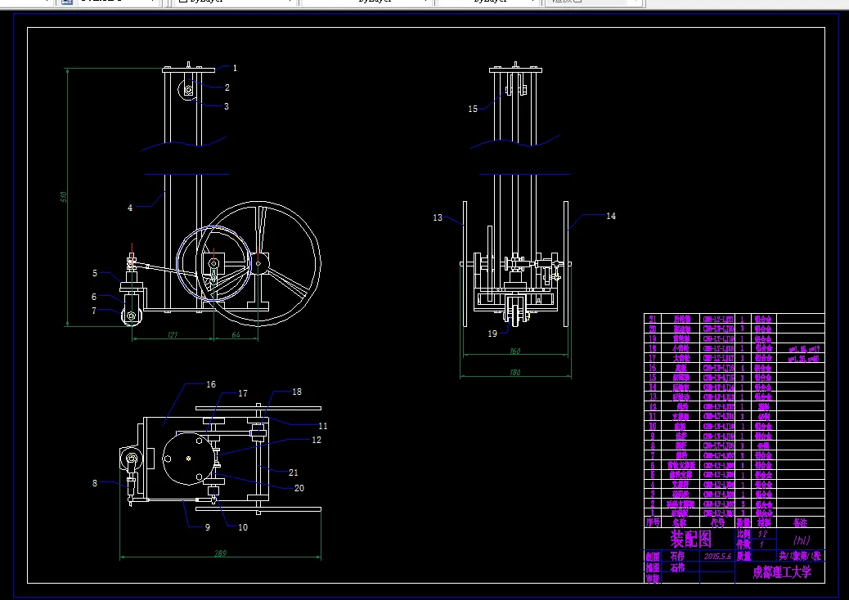The height and width of the screenshot is (600, 849).
Task: Select the 名称 header in the parts list
Action: coord(680,522)
